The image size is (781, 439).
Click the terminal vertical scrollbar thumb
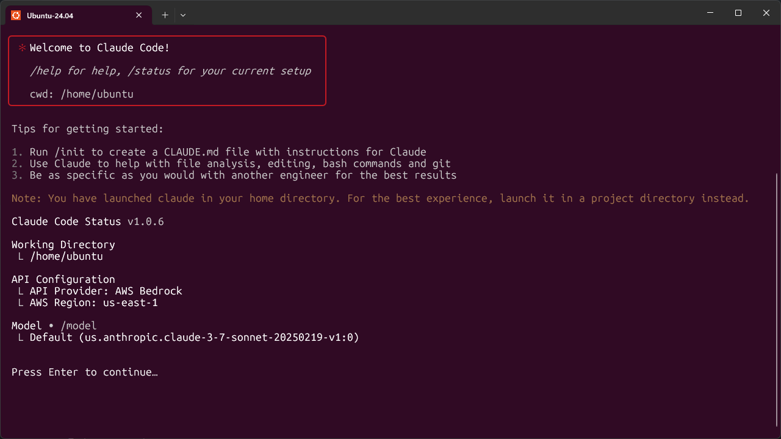coord(777,299)
